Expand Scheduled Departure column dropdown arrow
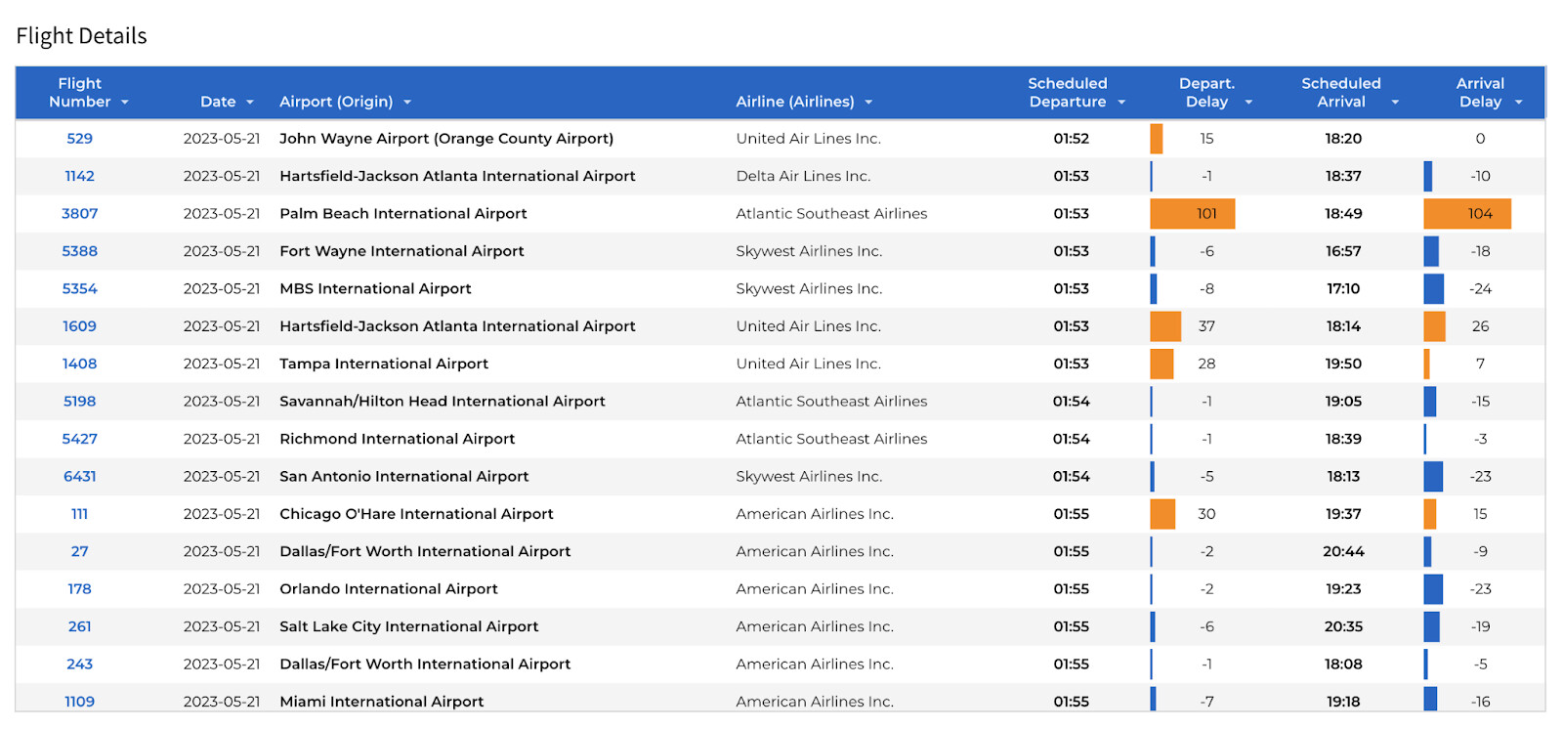The height and width of the screenshot is (729, 1563). click(x=1121, y=103)
